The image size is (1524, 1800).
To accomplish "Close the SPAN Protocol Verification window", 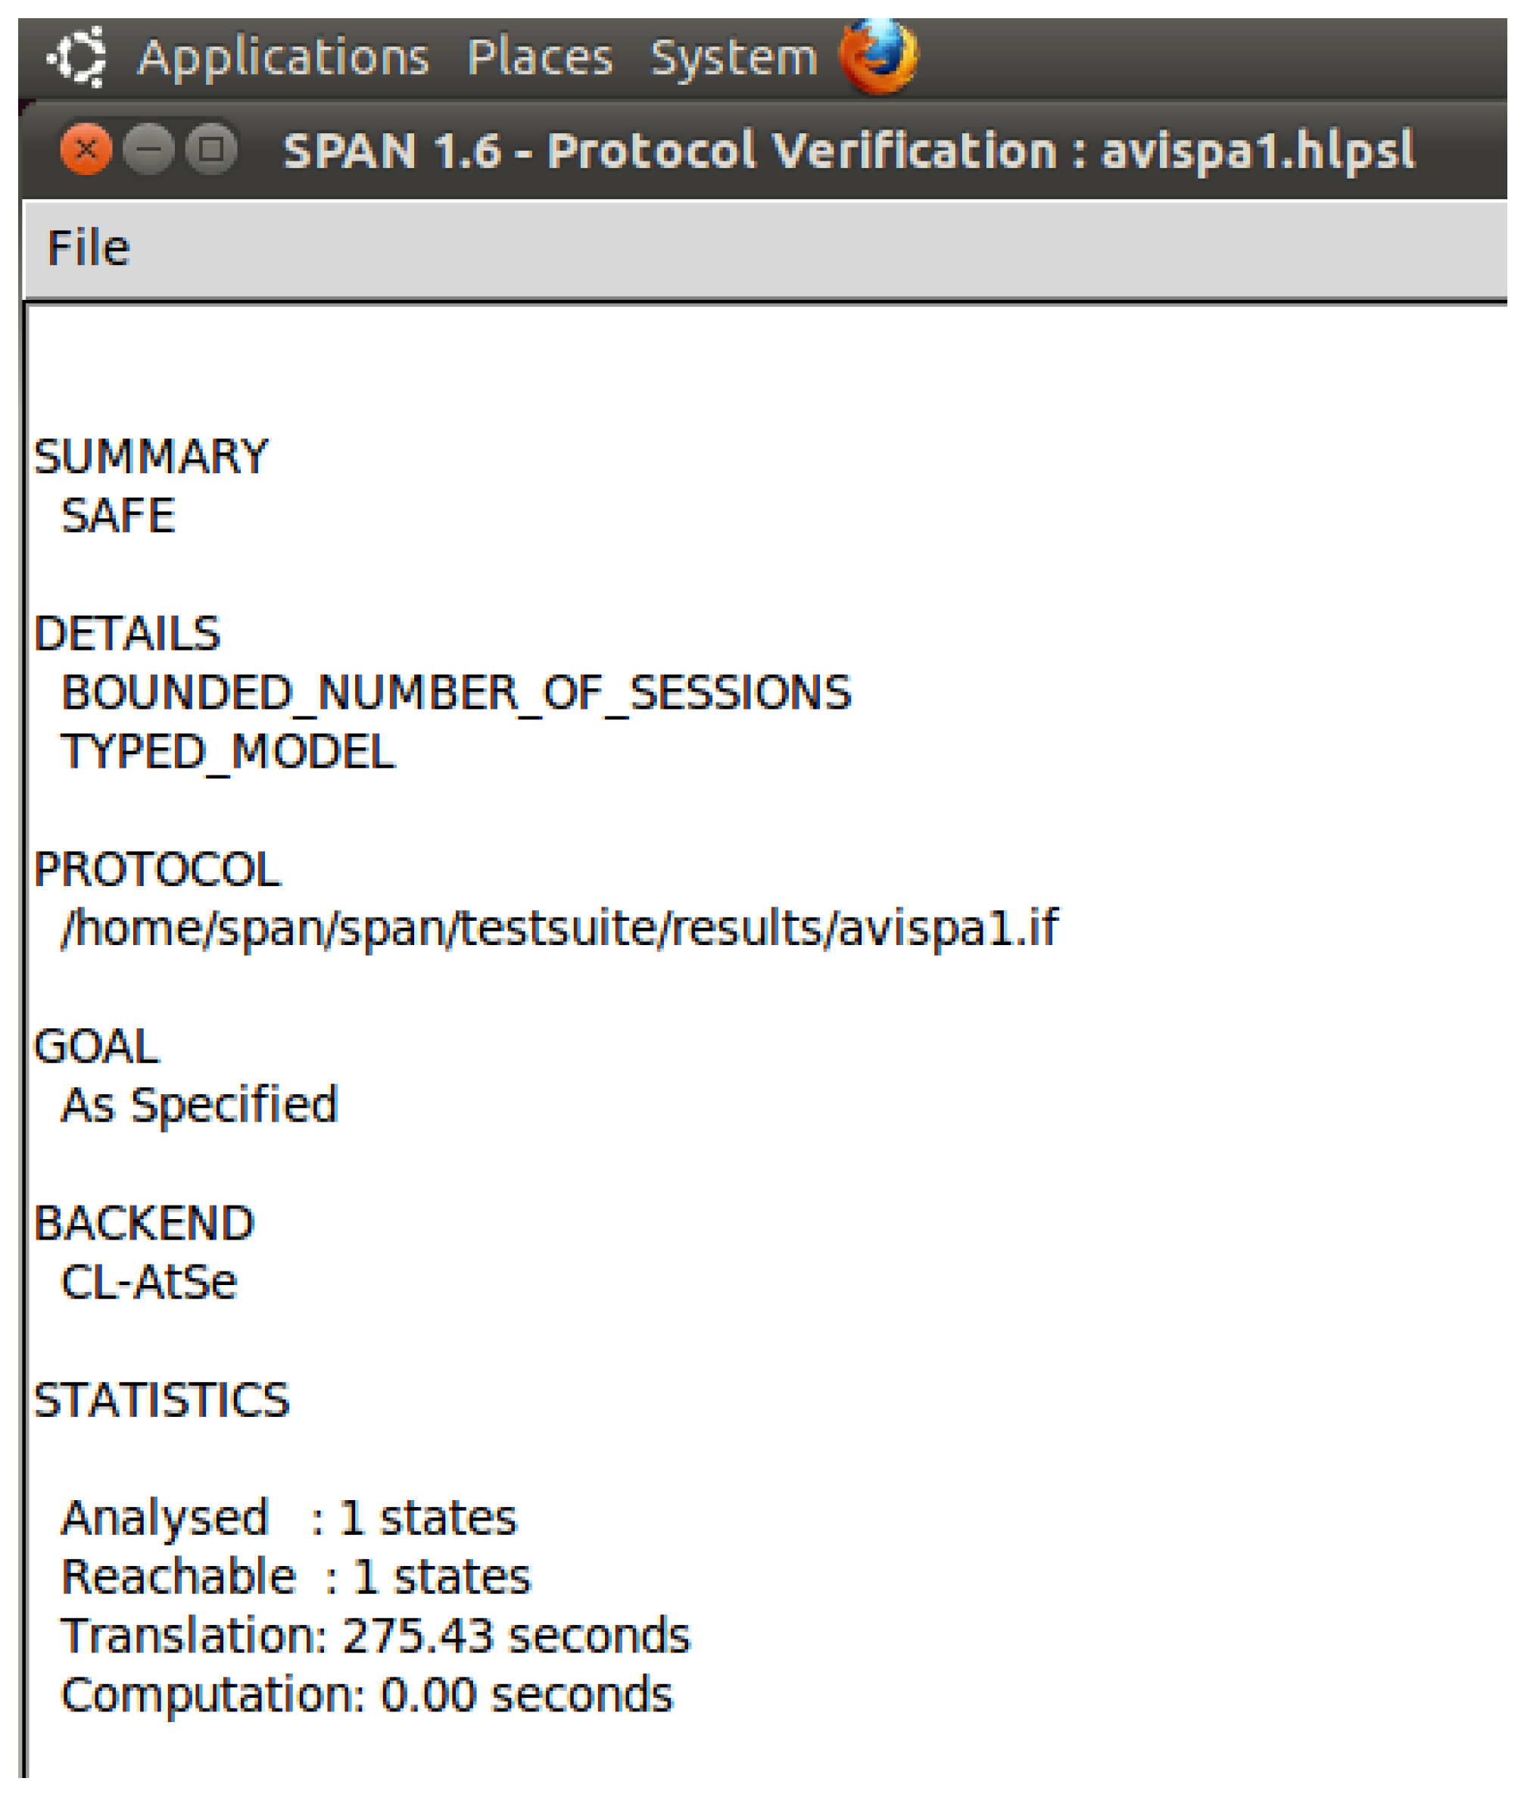I will pos(86,151).
